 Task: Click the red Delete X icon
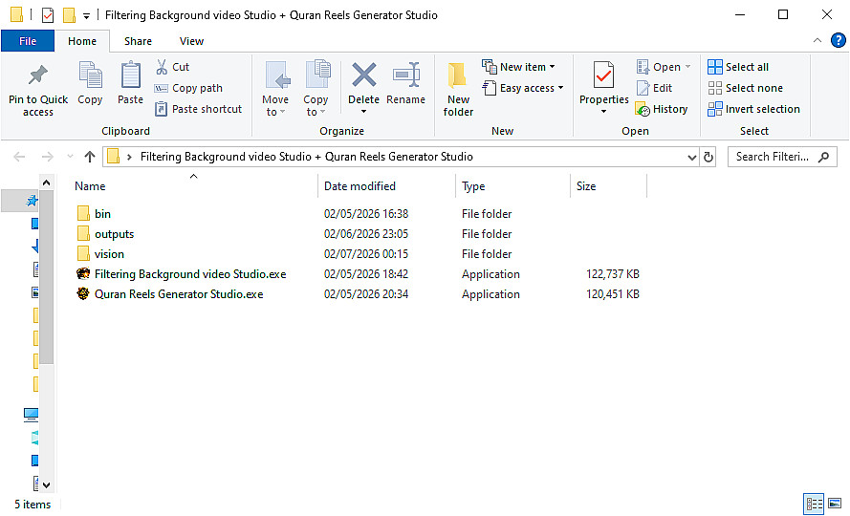coord(363,76)
